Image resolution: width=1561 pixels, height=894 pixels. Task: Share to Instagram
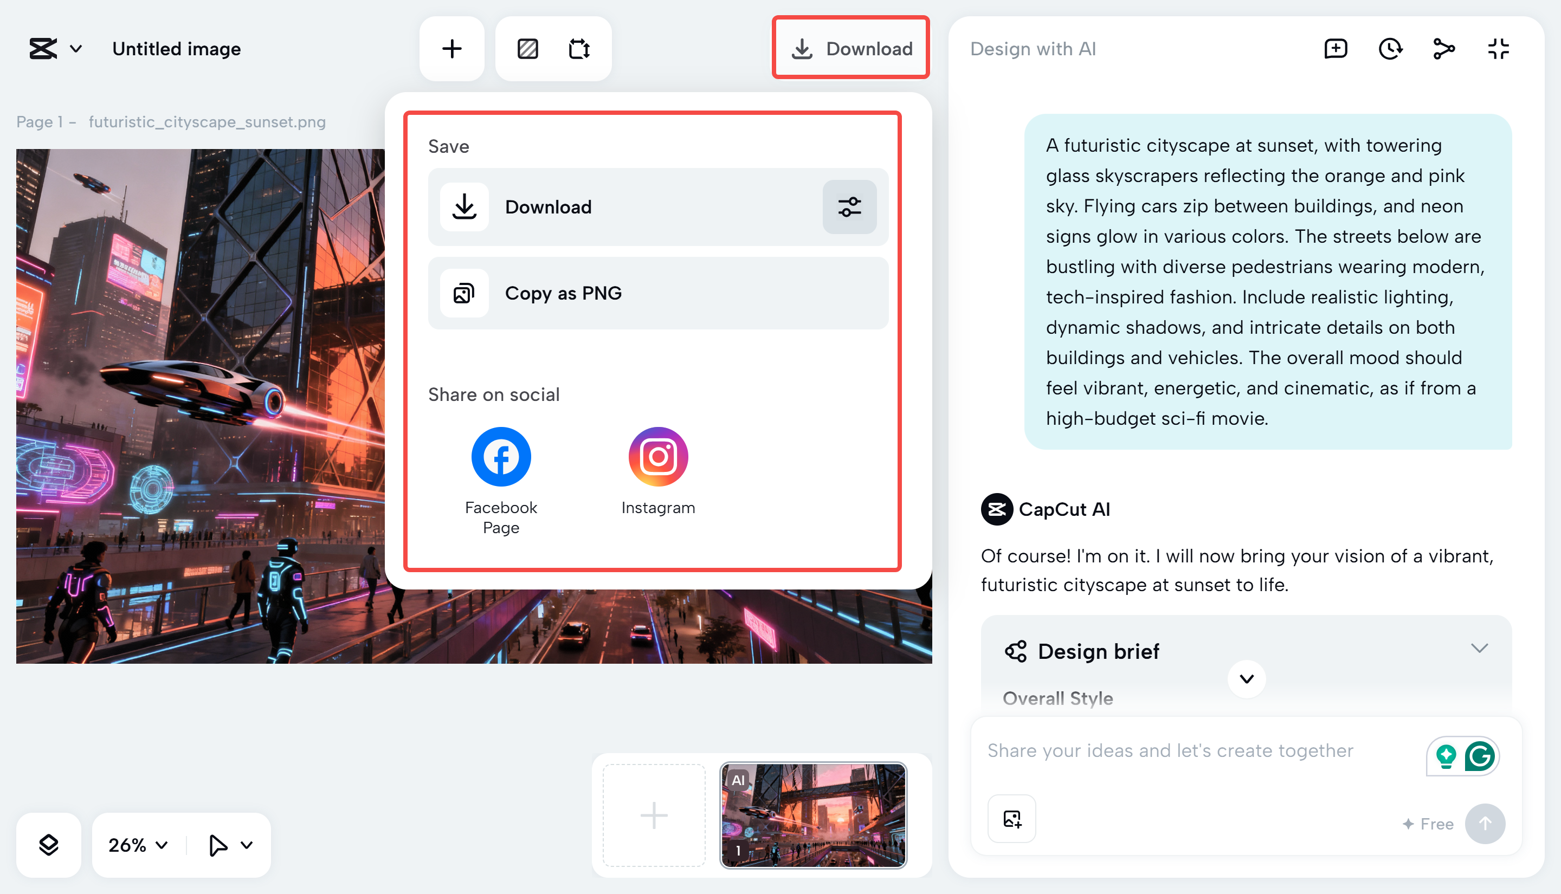657,457
